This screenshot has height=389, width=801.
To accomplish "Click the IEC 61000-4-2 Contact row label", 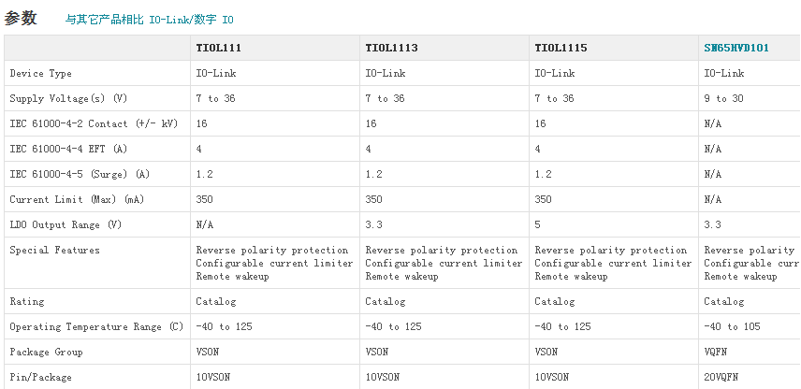I will pos(93,123).
